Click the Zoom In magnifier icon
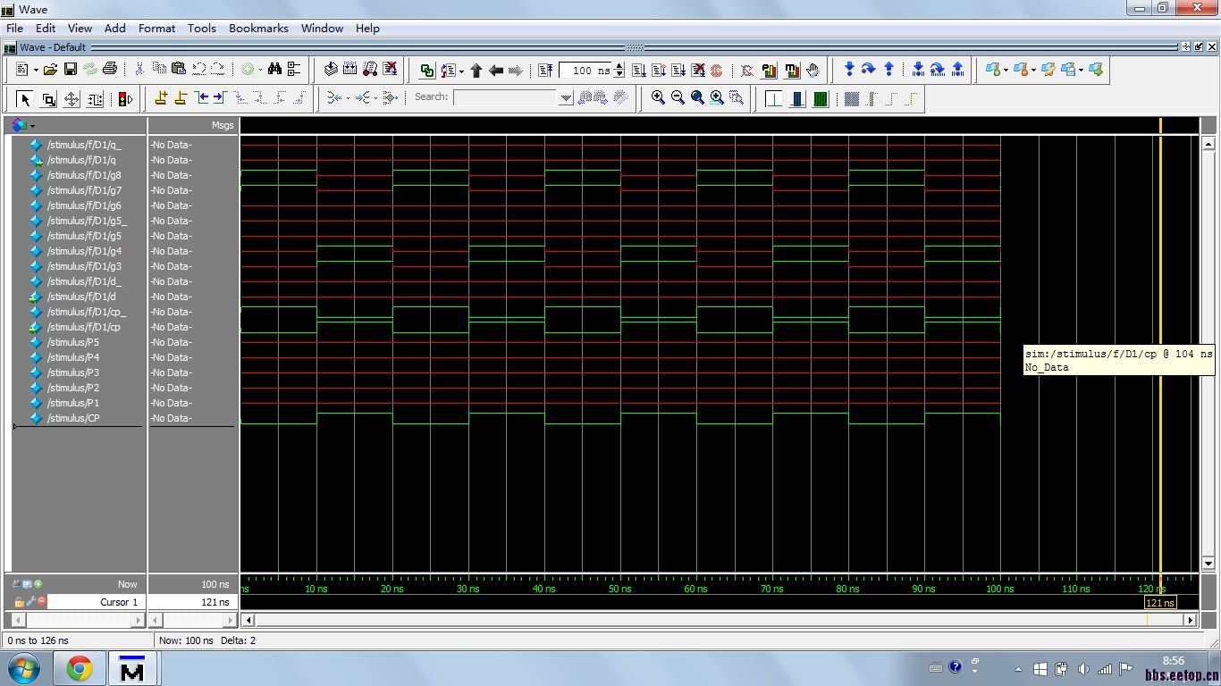Image resolution: width=1221 pixels, height=686 pixels. coord(658,98)
